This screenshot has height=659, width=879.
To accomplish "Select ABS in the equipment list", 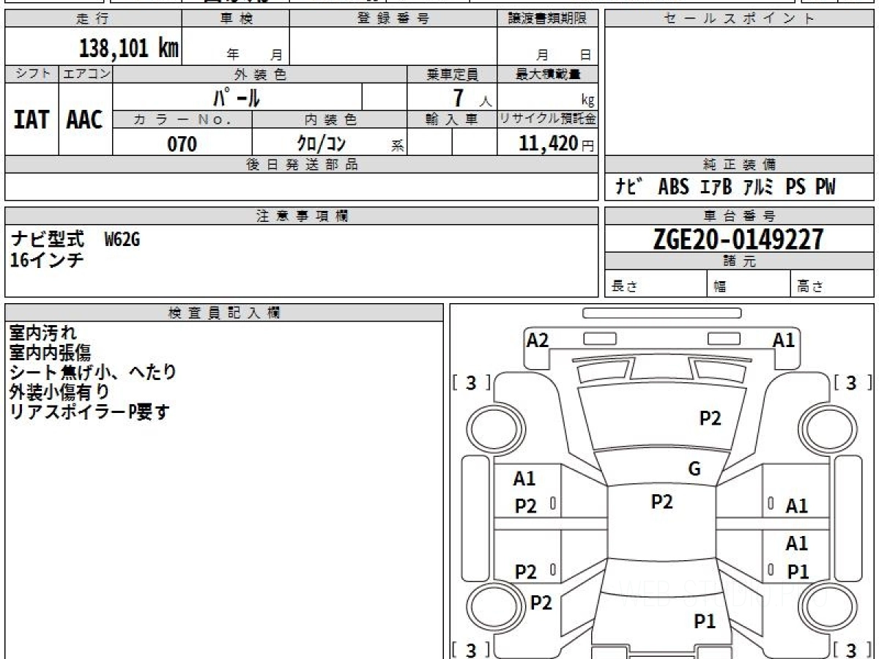I will 673,187.
